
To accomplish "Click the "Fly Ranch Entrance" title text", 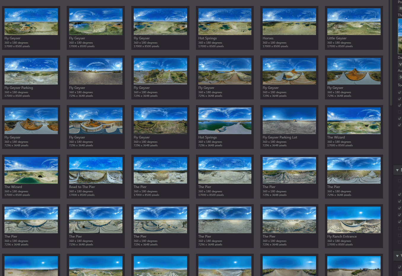I will (342, 237).
